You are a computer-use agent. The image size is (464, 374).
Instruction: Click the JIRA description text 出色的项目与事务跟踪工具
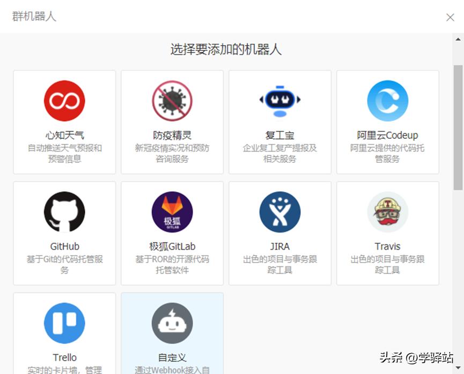279,266
